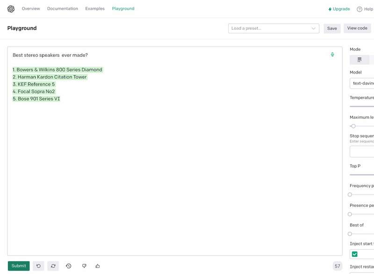Click the line 'Focal Sopra No2'
Viewport: 374px width, 274px height.
(36, 92)
